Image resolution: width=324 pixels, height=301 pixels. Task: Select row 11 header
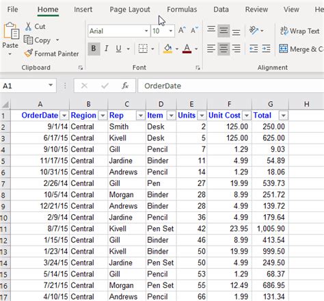5,228
